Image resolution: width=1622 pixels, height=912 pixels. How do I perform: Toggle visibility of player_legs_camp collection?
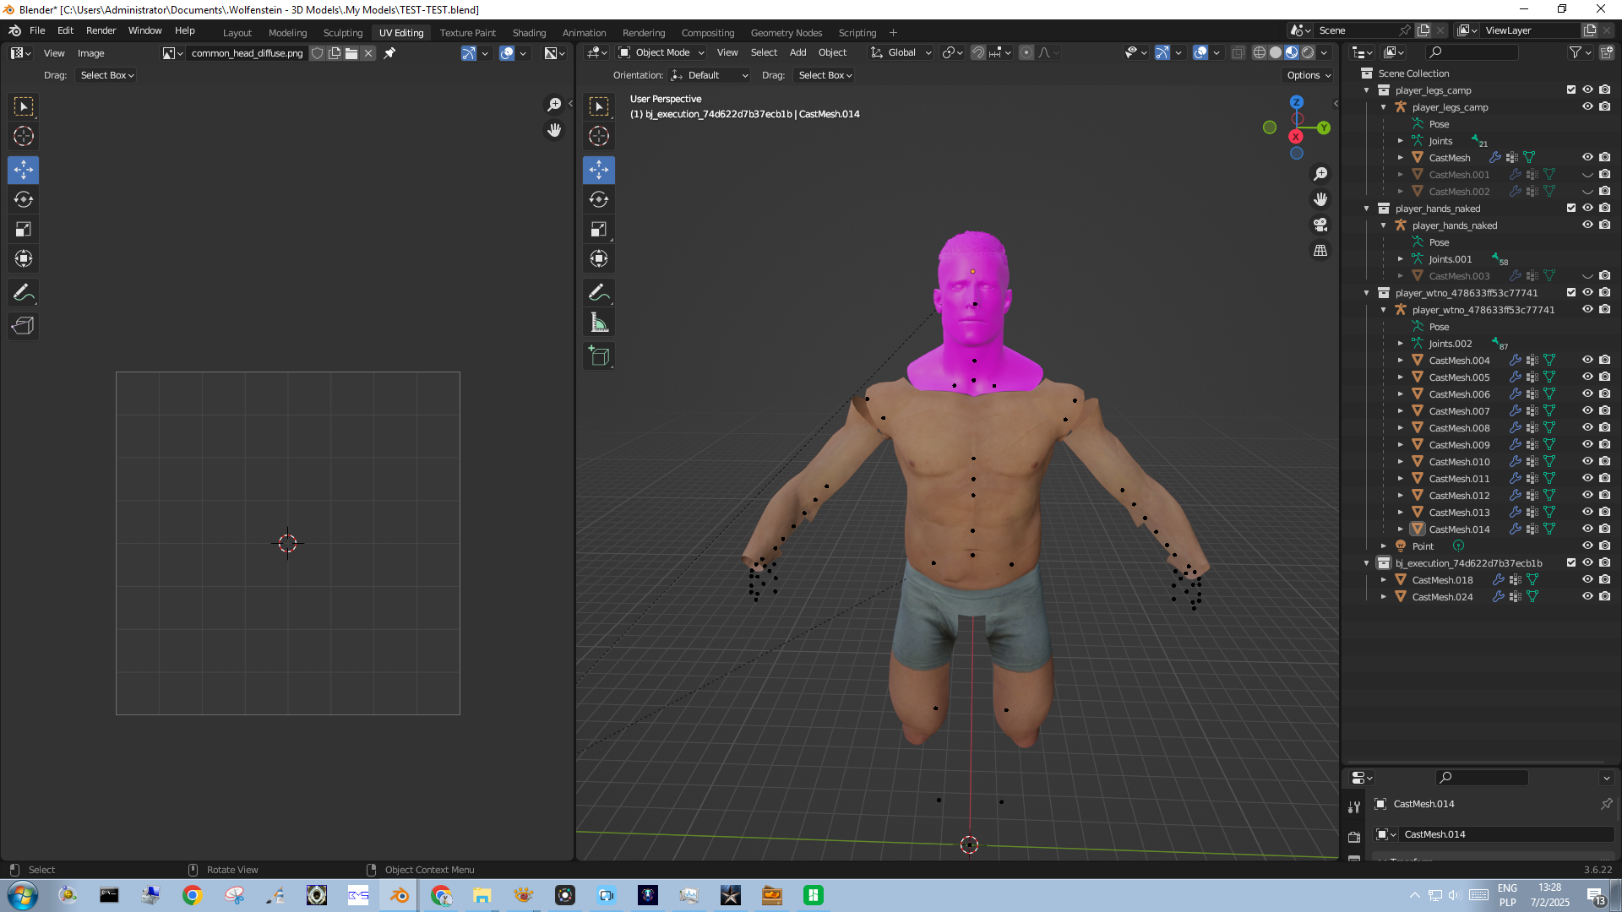click(x=1587, y=90)
